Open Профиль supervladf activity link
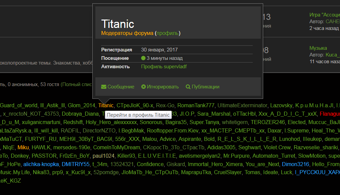Viewport: 340px width, 195px height. 164,67
